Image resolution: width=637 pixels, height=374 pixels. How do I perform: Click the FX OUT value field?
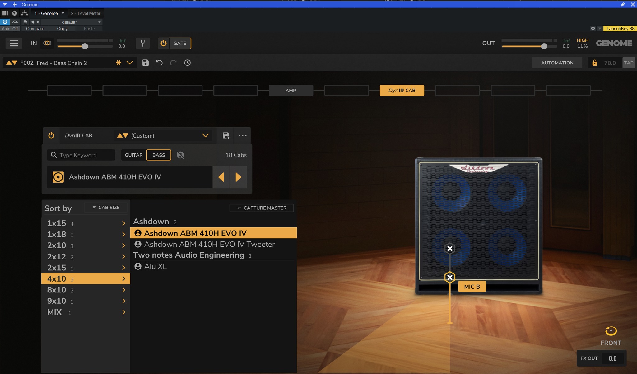pos(613,358)
